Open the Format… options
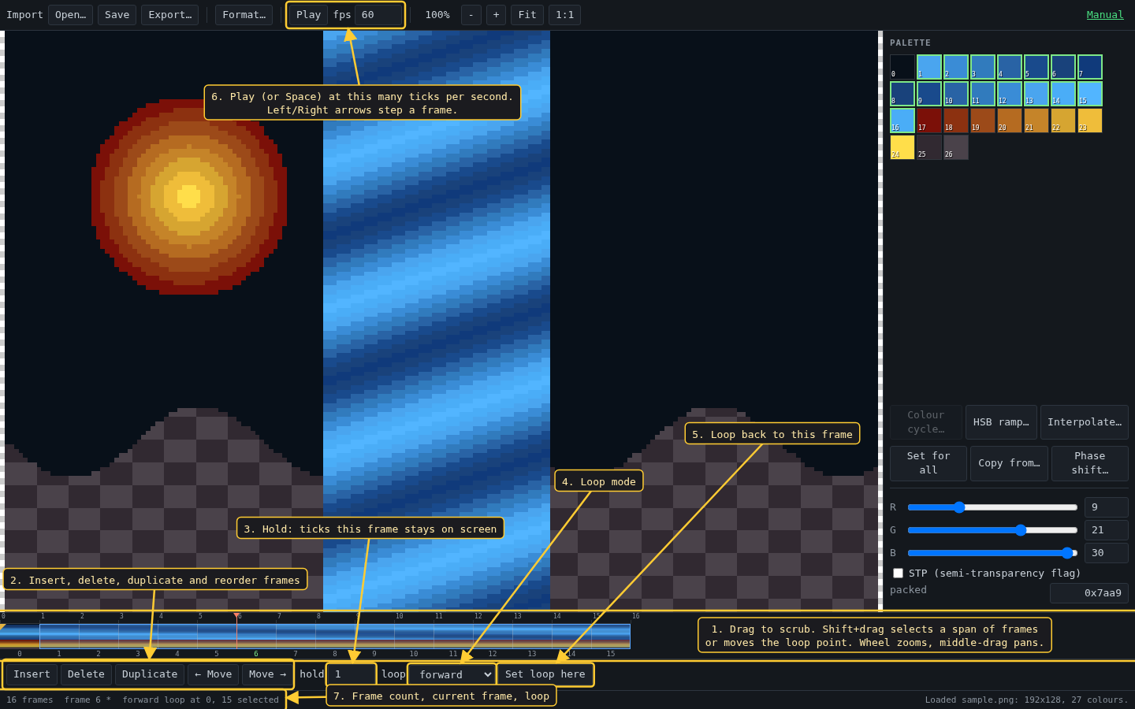This screenshot has width=1135, height=709. [x=244, y=15]
